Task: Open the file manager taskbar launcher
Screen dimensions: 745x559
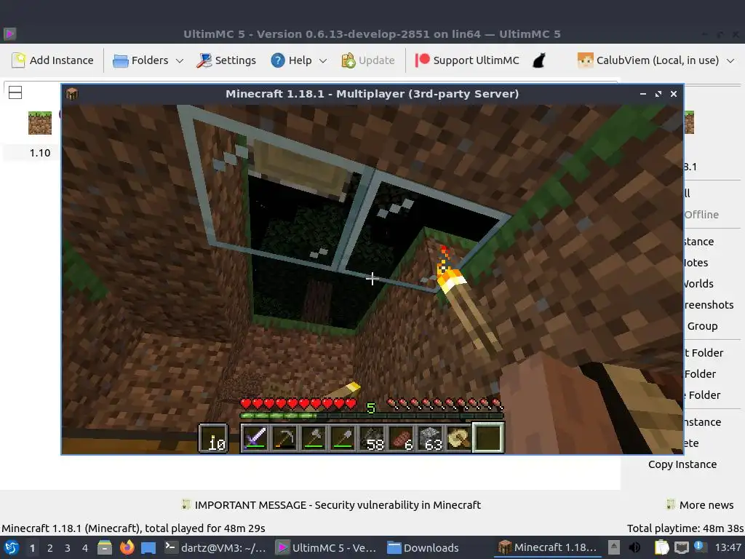Action: tap(105, 547)
